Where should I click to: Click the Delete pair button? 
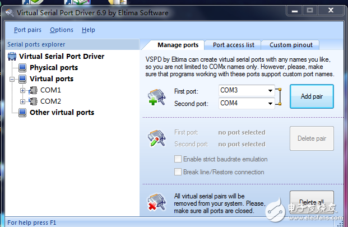point(312,138)
